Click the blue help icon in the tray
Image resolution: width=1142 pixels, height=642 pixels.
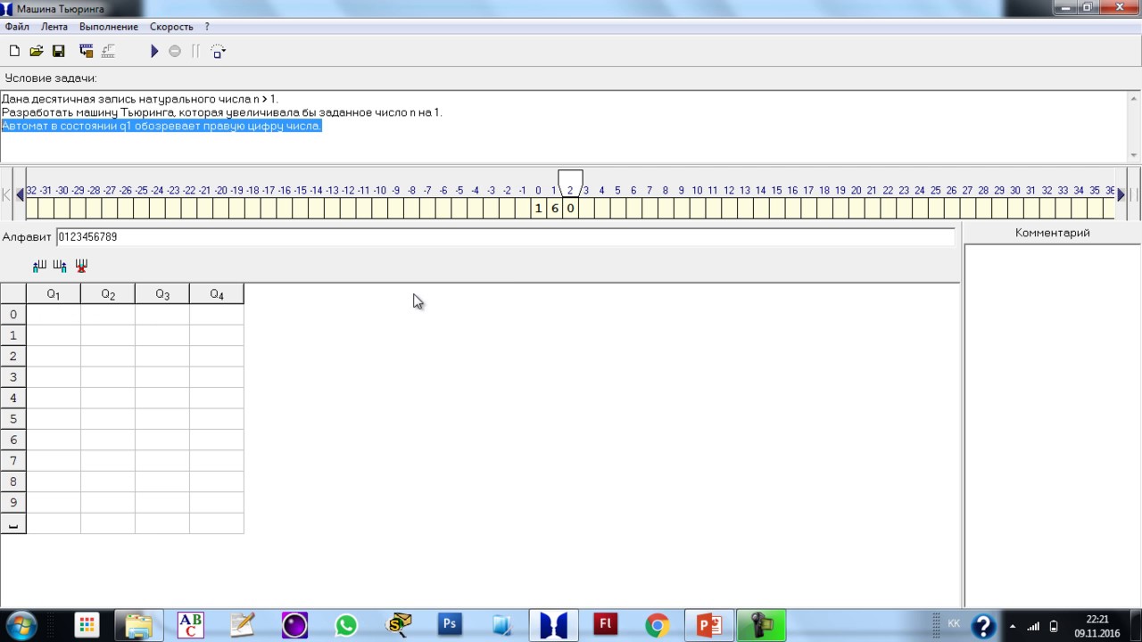983,626
